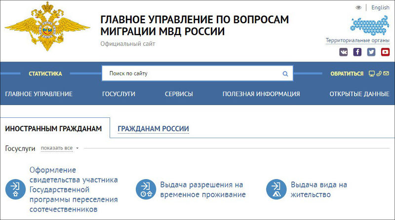Open the Открытые данные menu
This screenshot has width=395, height=220.
(x=359, y=94)
